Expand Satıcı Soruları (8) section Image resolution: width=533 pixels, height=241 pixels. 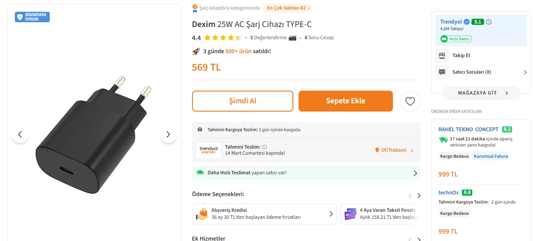525,72
